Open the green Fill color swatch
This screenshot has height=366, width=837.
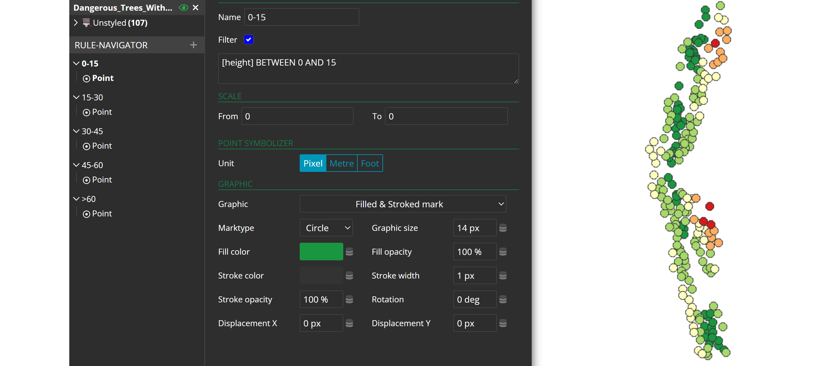click(321, 252)
